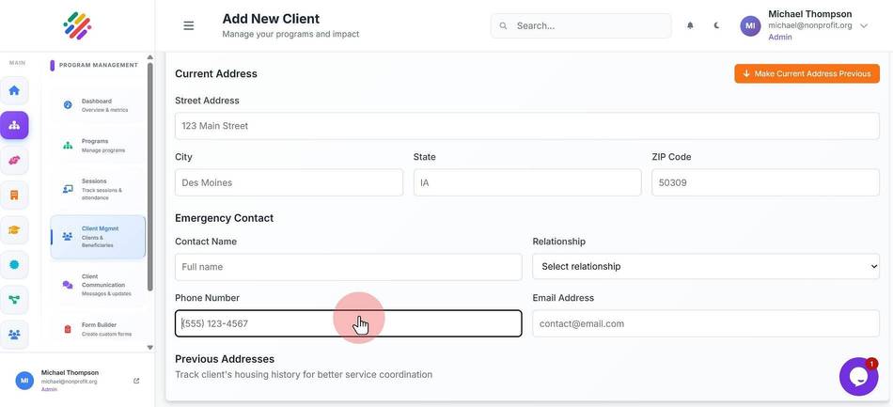
Task: Open the hamburger menu icon
Action: pos(189,25)
